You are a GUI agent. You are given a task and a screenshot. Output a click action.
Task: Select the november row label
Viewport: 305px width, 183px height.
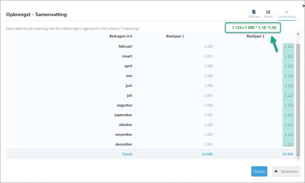coord(124,135)
